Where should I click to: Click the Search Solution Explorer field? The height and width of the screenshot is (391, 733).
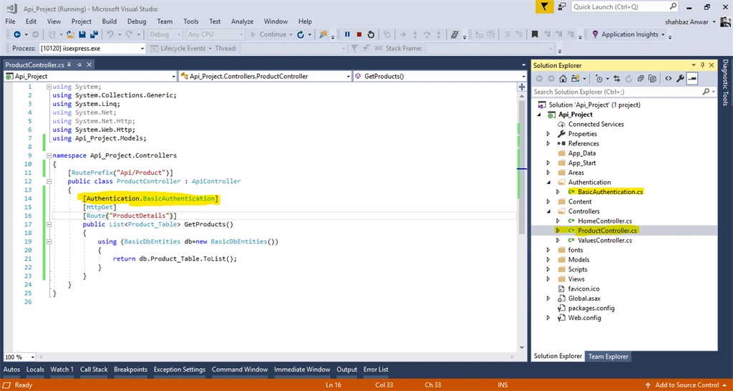click(x=618, y=92)
